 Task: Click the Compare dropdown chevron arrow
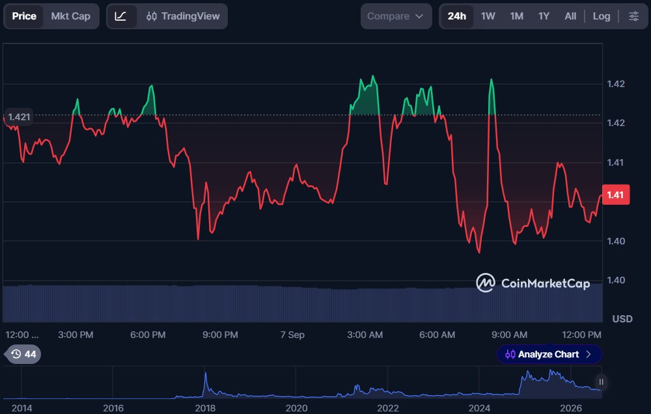419,16
